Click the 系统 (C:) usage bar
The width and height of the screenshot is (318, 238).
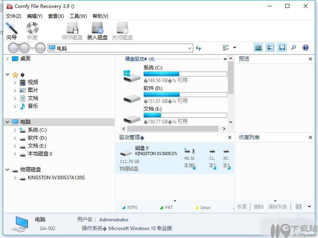tap(185, 74)
